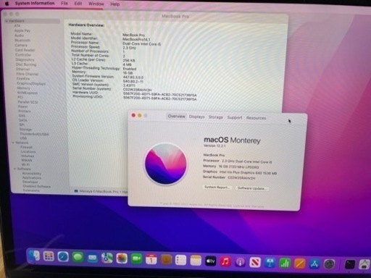Select the Overview tab in About This Mac
The width and height of the screenshot is (371, 278).
177,117
